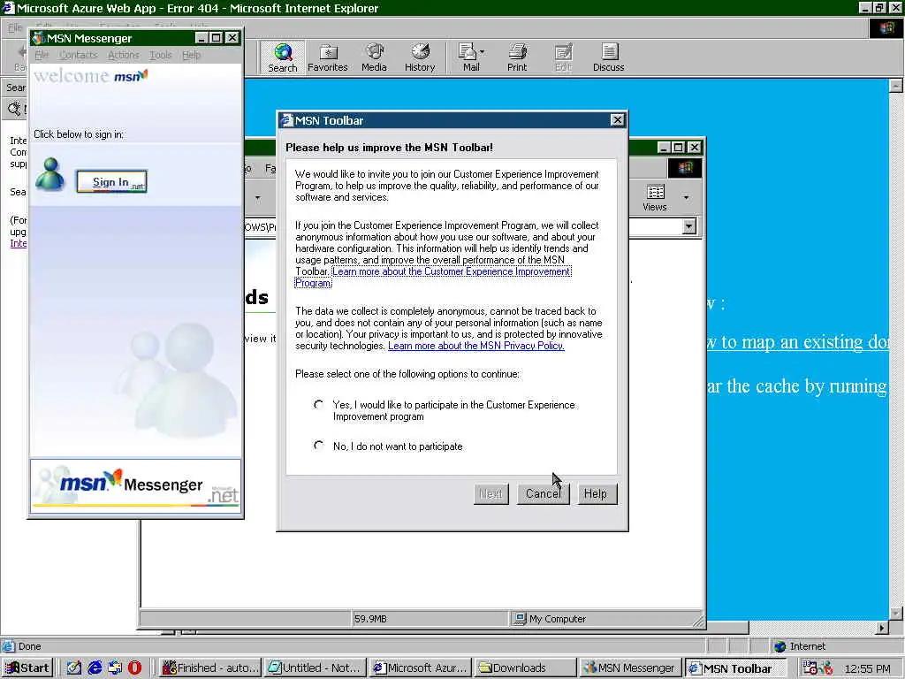Click the Internet zone globe icon
Image resolution: width=905 pixels, height=679 pixels.
[x=780, y=646]
